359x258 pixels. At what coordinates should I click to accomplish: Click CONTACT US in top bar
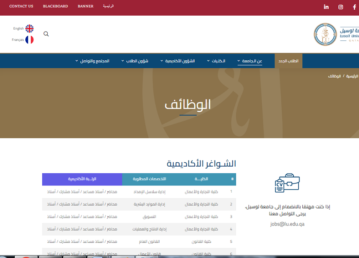point(21,6)
